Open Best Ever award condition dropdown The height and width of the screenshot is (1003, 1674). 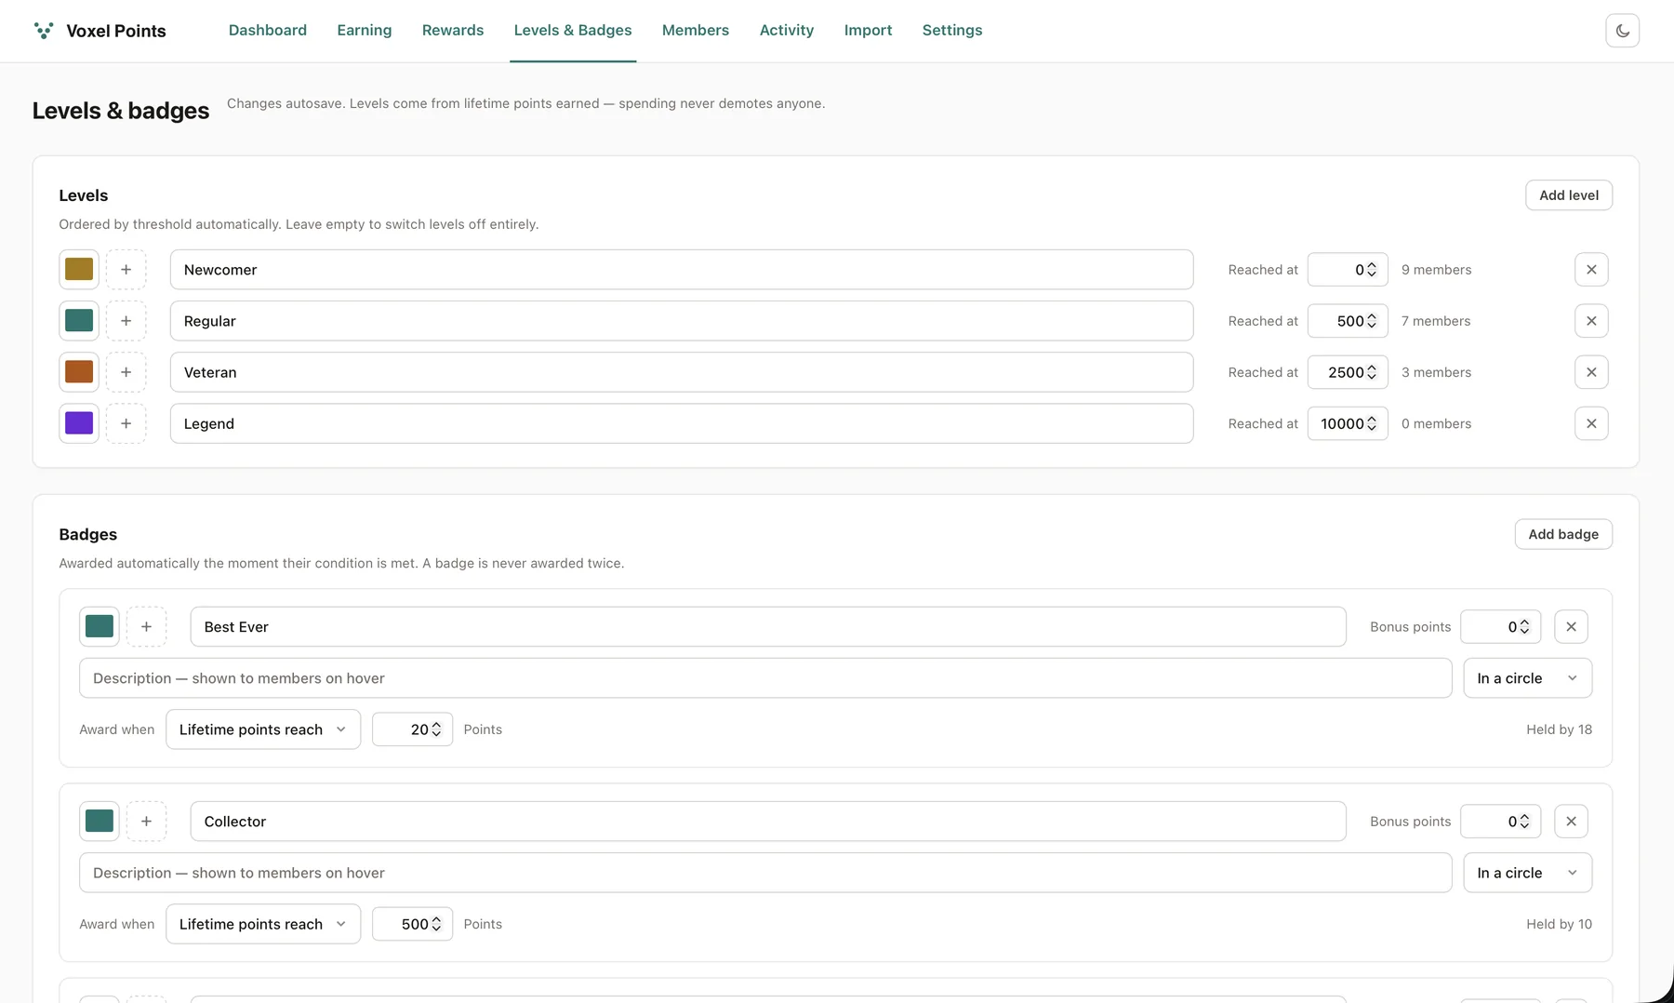click(x=263, y=729)
